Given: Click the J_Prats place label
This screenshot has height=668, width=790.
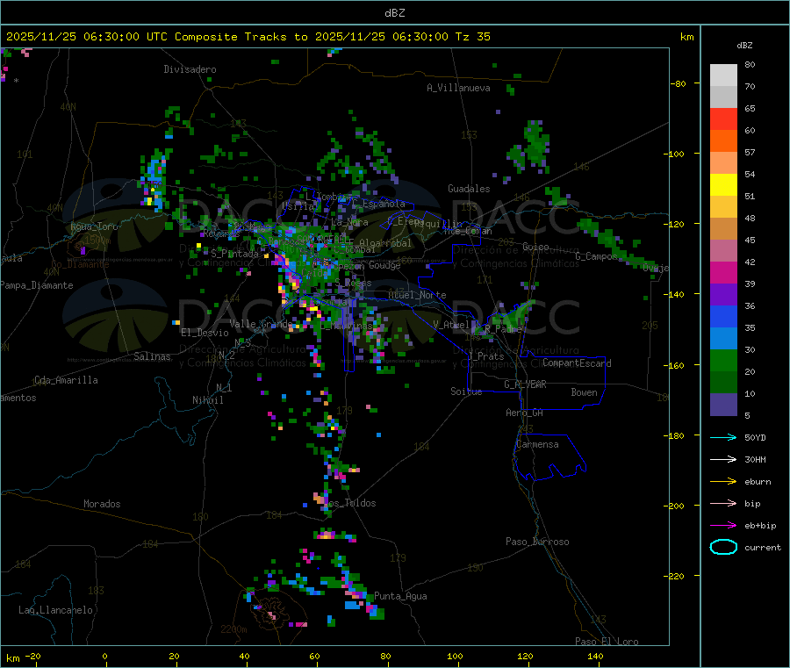Looking at the screenshot, I should [x=486, y=356].
